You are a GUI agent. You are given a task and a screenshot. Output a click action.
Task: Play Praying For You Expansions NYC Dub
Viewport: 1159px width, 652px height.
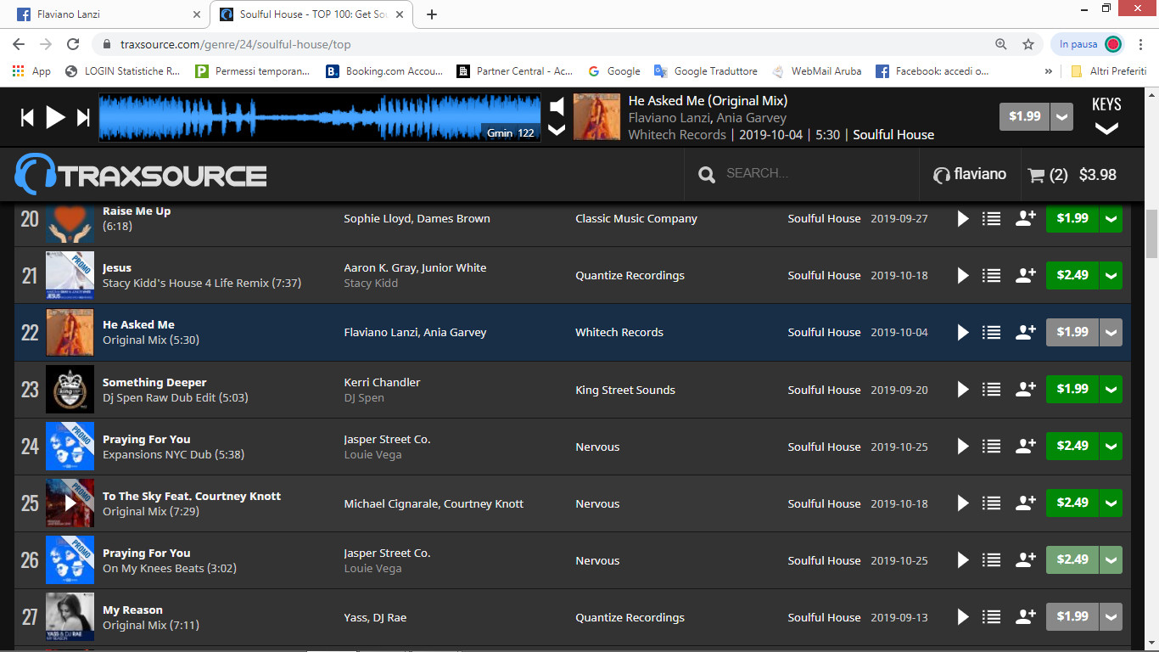tap(963, 447)
